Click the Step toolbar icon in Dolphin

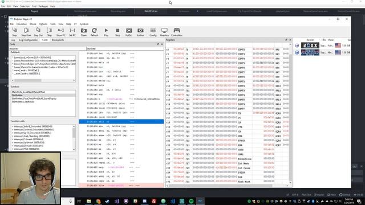coord(14,32)
